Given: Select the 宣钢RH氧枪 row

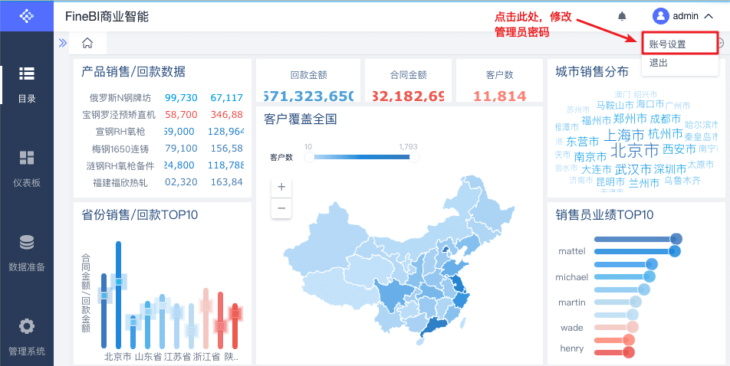Looking at the screenshot, I should coord(163,132).
